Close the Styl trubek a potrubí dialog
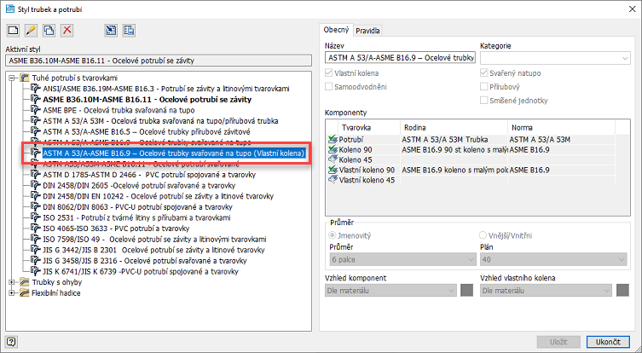 point(632,9)
